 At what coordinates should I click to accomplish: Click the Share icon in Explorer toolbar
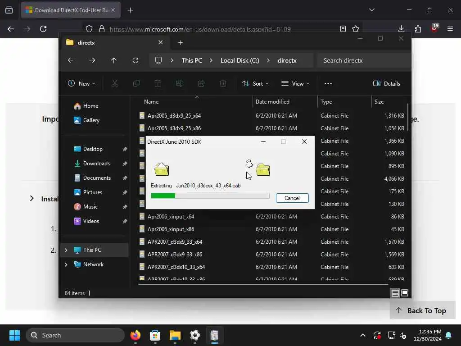coord(201,83)
